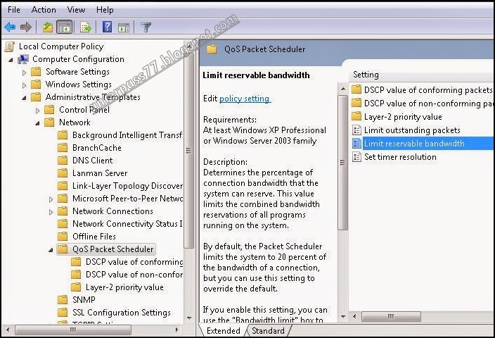Image resolution: width=495 pixels, height=338 pixels.
Task: Click the SNMP folder icon in tree
Action: 63,299
